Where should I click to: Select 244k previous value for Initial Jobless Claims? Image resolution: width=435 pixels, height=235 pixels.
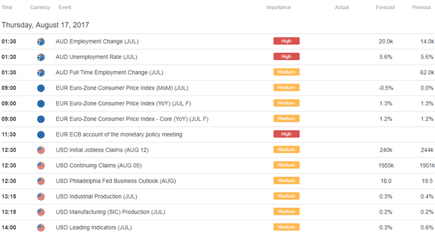click(427, 150)
